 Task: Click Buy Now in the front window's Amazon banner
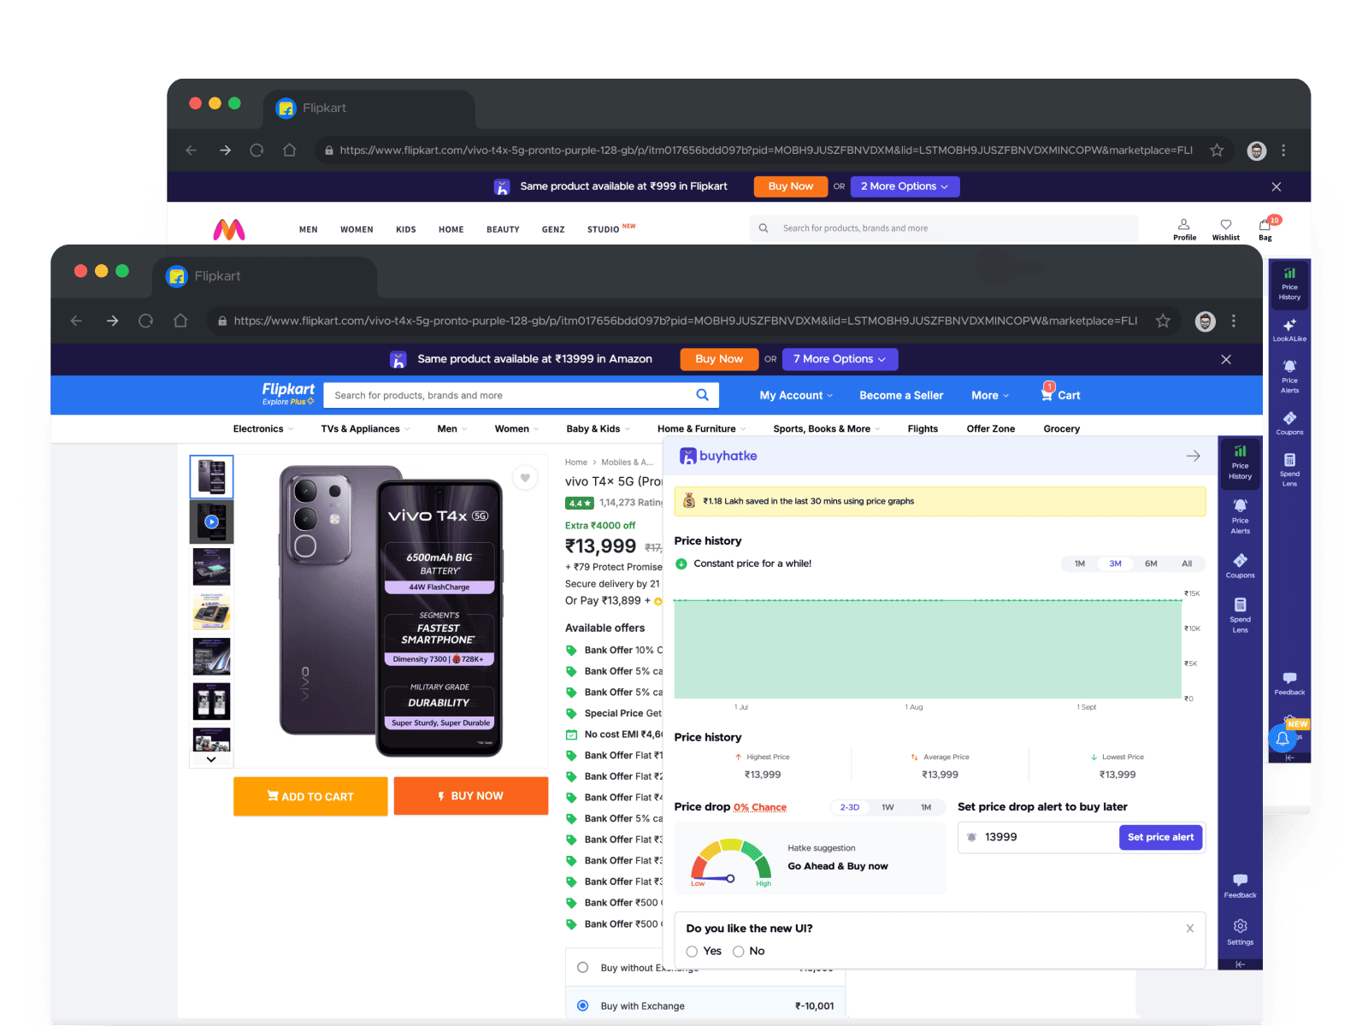[x=719, y=359]
